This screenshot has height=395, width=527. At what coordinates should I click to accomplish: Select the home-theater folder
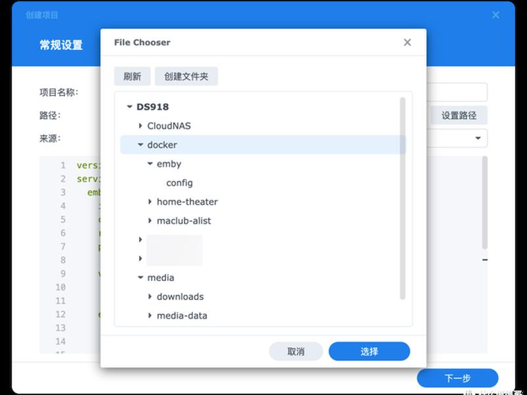point(187,202)
